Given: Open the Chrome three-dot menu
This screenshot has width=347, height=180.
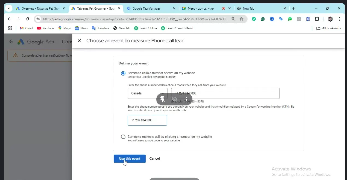Looking at the screenshot, I should [339, 19].
